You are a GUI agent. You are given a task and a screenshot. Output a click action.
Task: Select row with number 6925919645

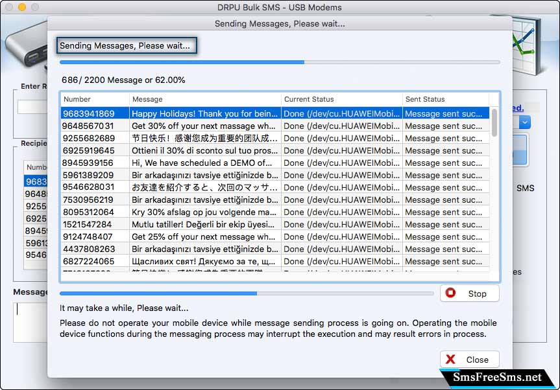(274, 150)
